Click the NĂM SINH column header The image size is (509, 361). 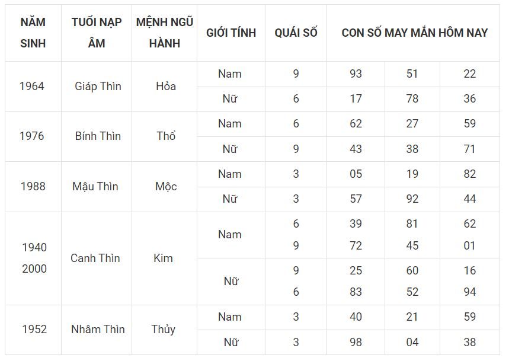click(33, 33)
